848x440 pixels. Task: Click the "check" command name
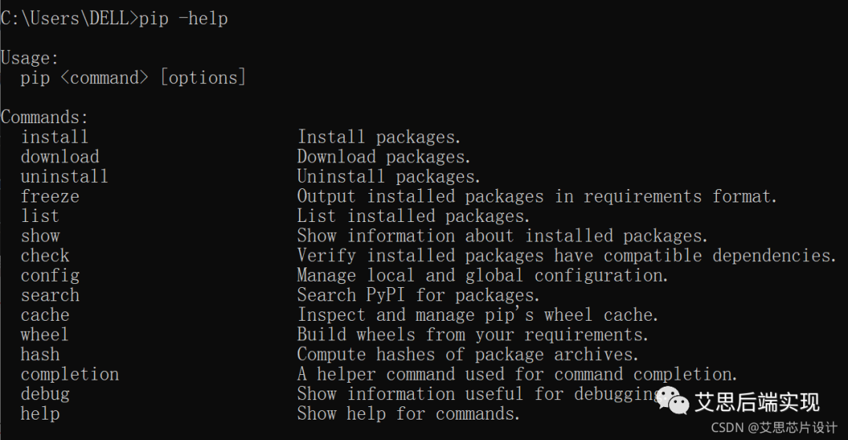click(x=45, y=256)
